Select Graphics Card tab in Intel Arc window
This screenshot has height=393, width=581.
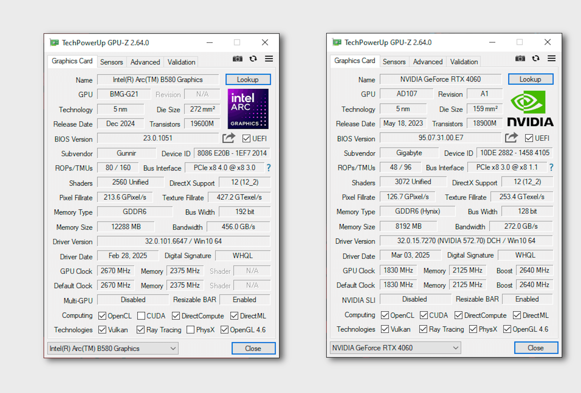click(x=72, y=61)
